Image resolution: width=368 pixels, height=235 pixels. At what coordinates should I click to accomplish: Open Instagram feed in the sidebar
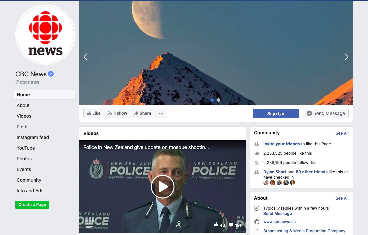(x=33, y=137)
